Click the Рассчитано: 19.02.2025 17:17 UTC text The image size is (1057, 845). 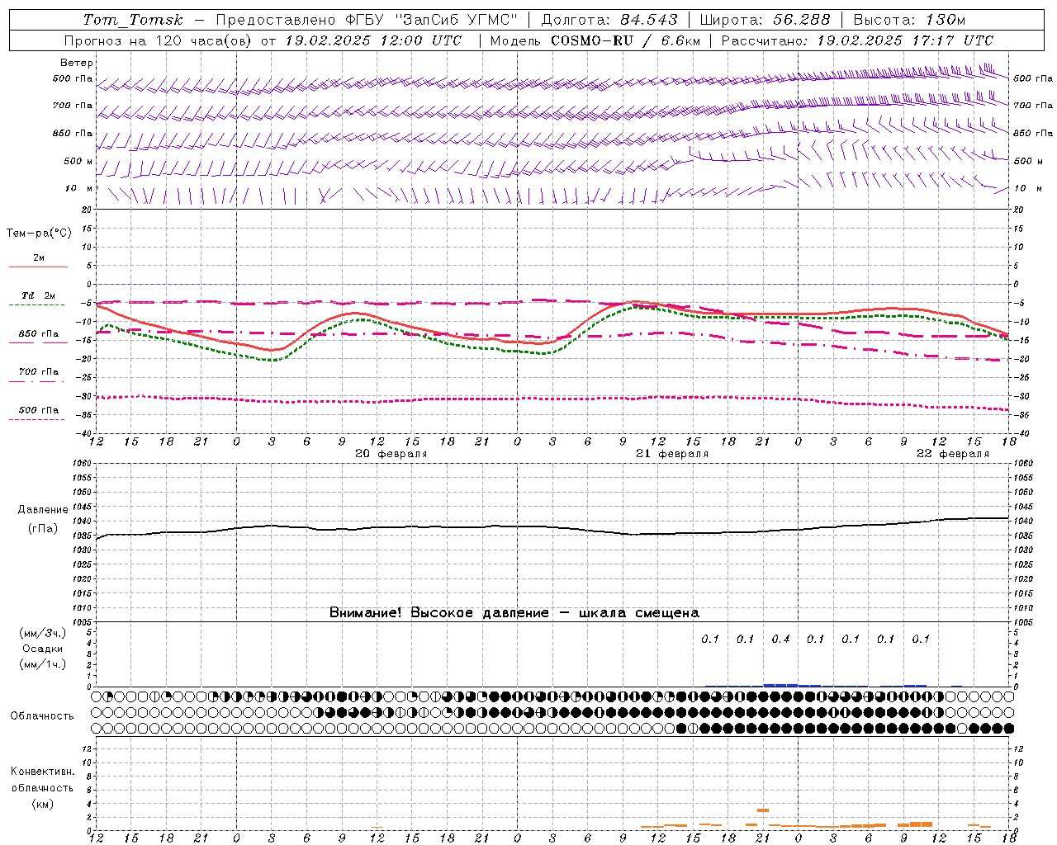[x=857, y=40]
